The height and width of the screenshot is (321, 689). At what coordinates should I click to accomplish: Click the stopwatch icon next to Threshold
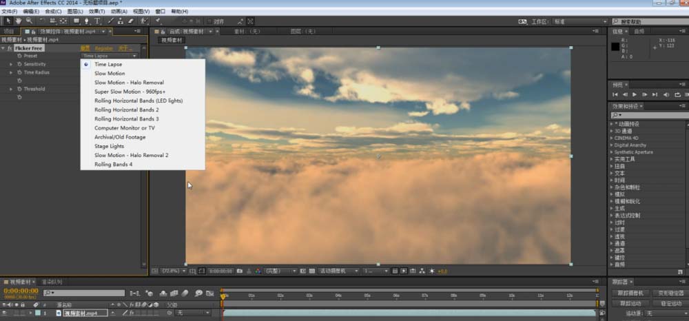pyautogui.click(x=19, y=89)
